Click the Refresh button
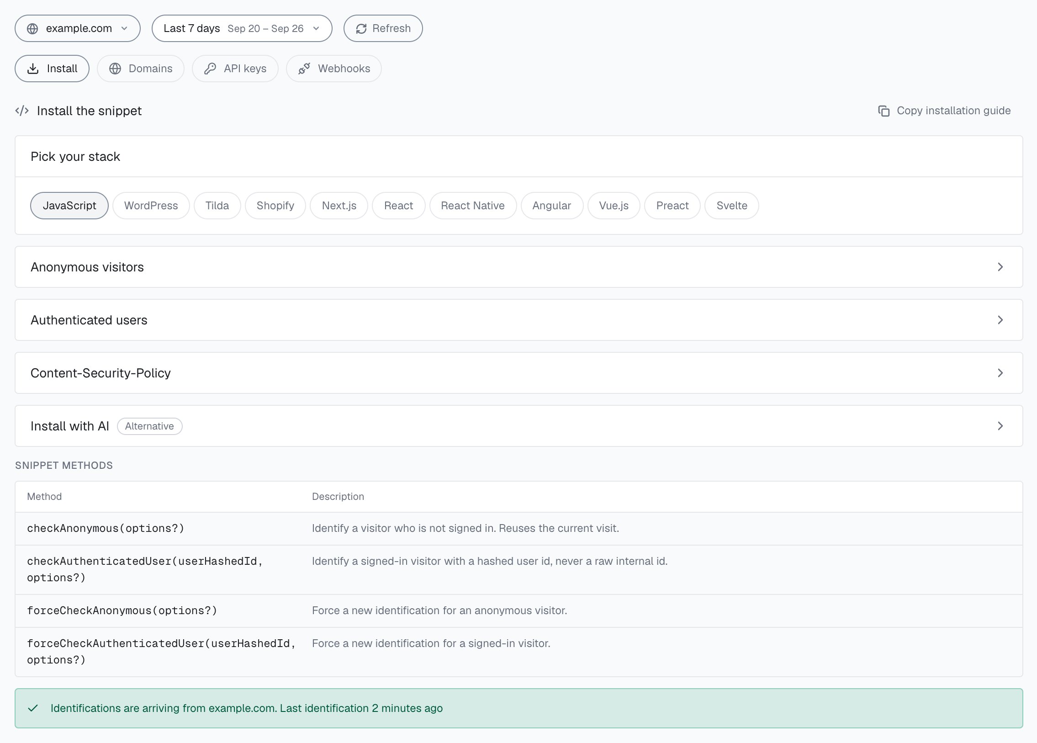The height and width of the screenshot is (743, 1037). click(383, 28)
